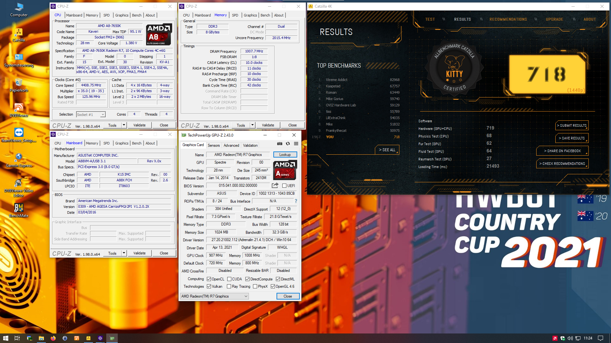Switch to Sensors tab in GPU-Z

point(214,145)
